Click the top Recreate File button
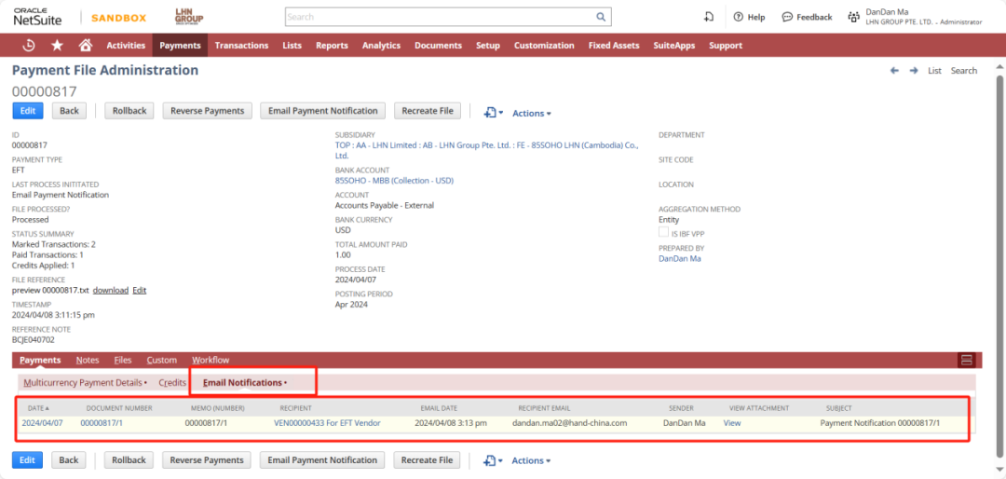 (x=428, y=111)
